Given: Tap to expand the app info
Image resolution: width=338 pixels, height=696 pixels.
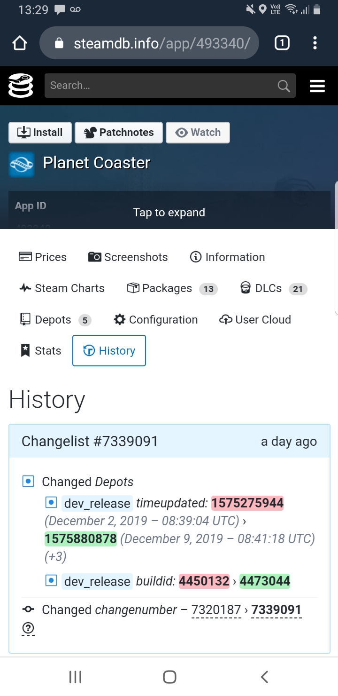Looking at the screenshot, I should [x=169, y=212].
